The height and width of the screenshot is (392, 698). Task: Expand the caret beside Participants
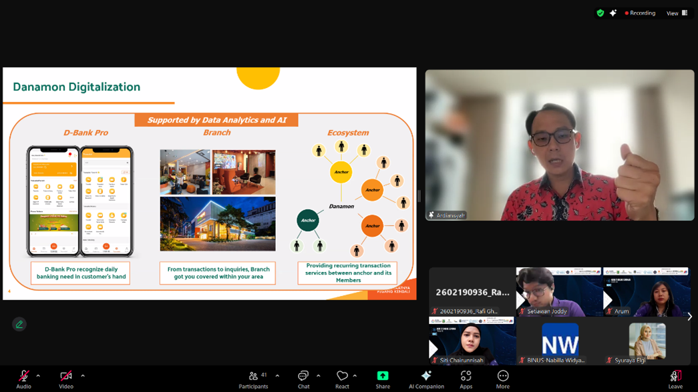tap(277, 376)
